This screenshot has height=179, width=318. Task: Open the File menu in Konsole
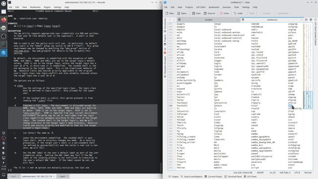[x=10, y=7]
